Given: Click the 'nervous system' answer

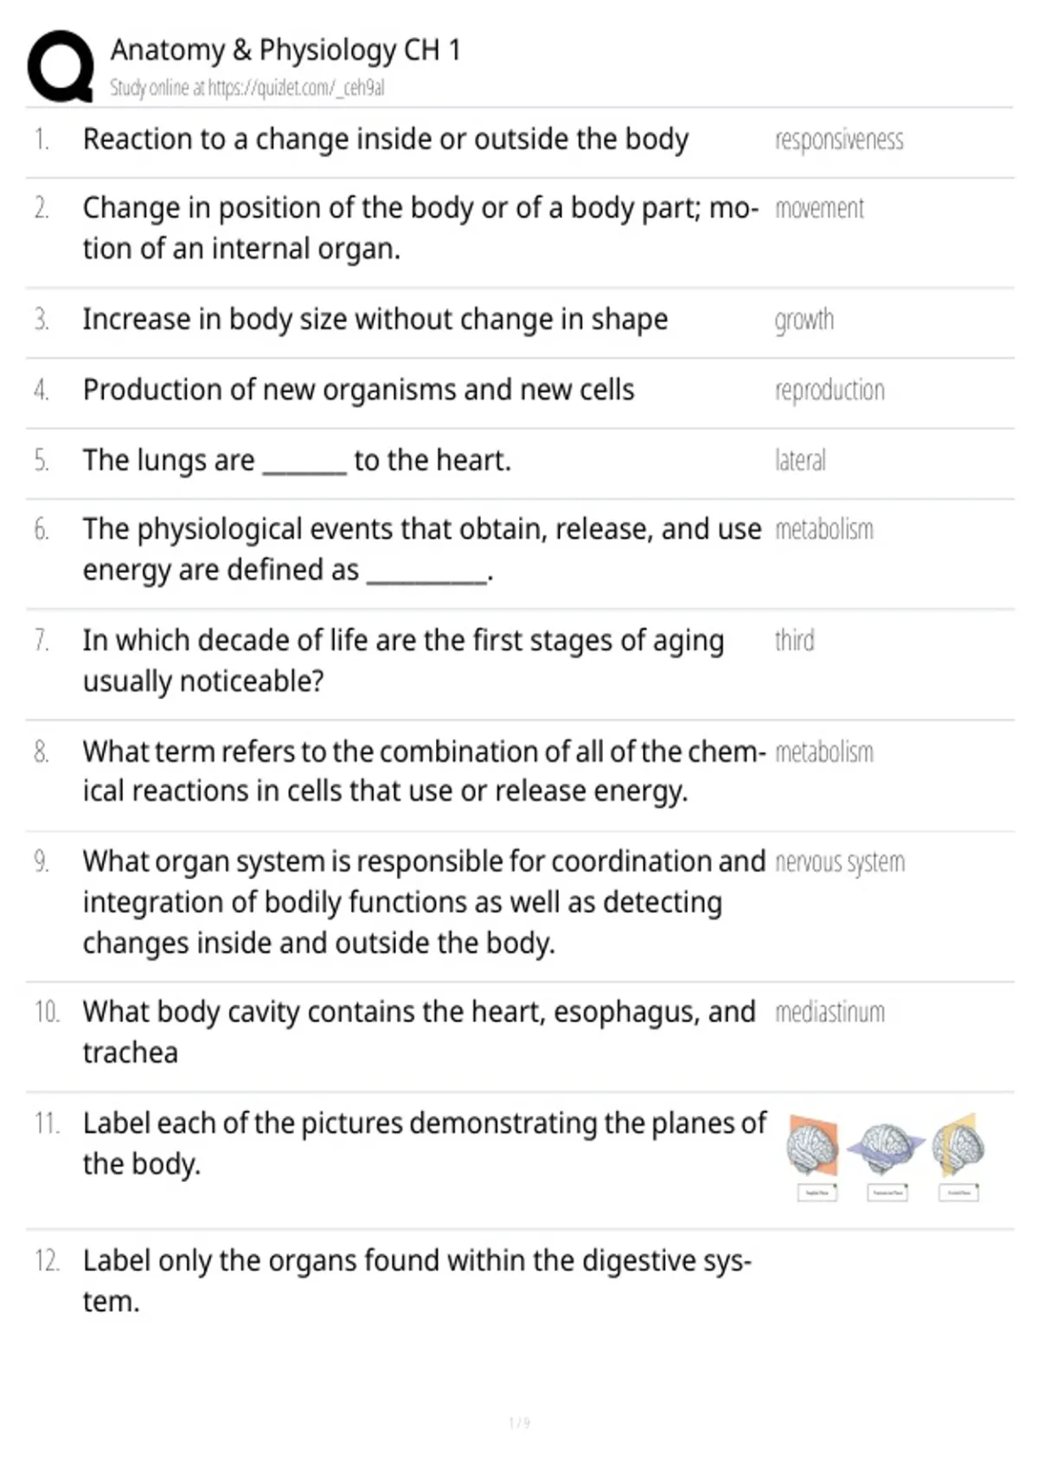Looking at the screenshot, I should click(840, 862).
